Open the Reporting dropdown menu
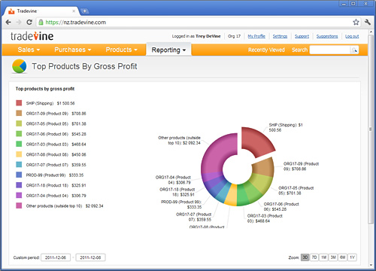This screenshot has width=376, height=271. (168, 50)
